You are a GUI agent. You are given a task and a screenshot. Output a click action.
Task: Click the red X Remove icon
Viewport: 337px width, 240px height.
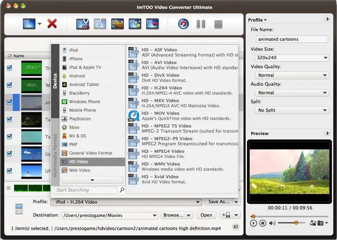click(52, 24)
